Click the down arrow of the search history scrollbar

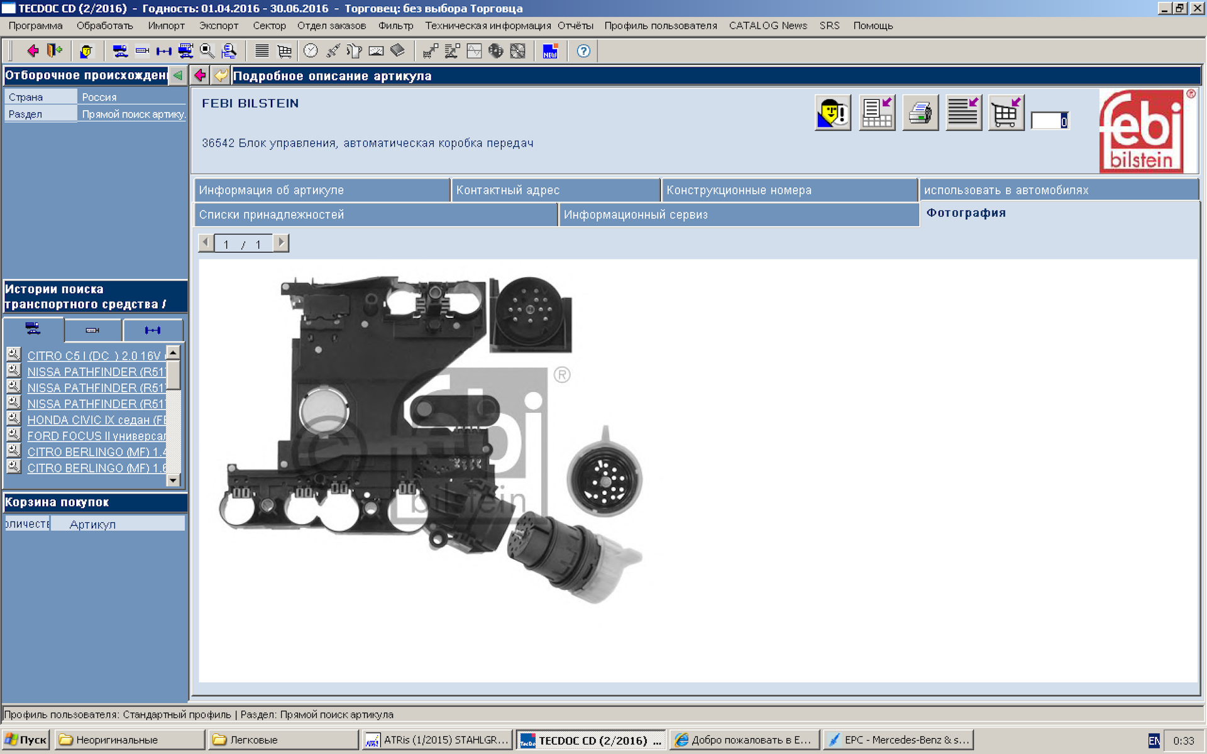point(174,480)
